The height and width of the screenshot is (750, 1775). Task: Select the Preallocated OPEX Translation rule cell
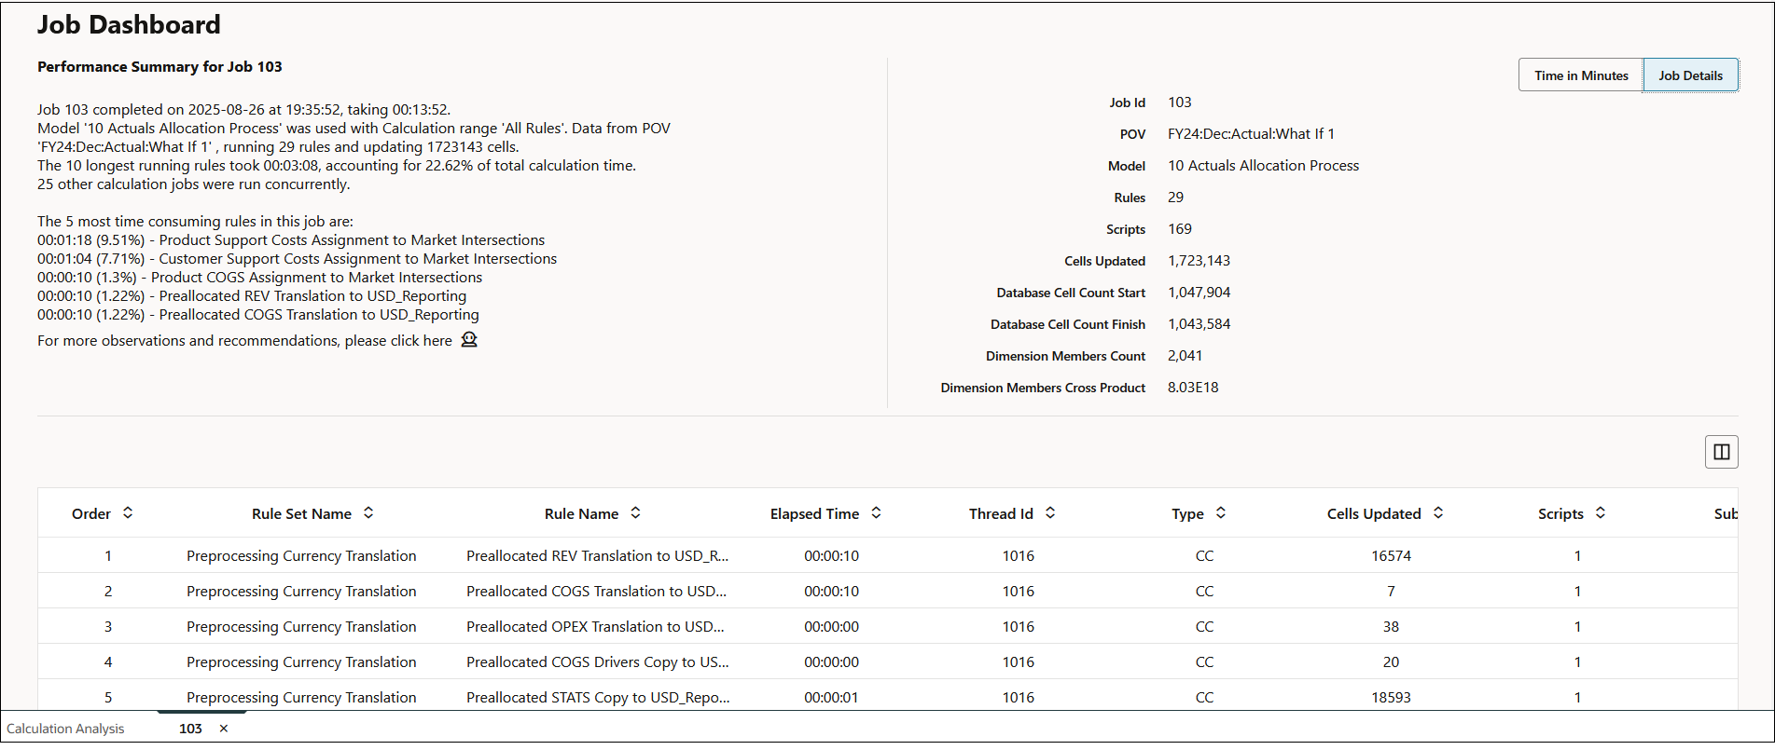point(596,627)
